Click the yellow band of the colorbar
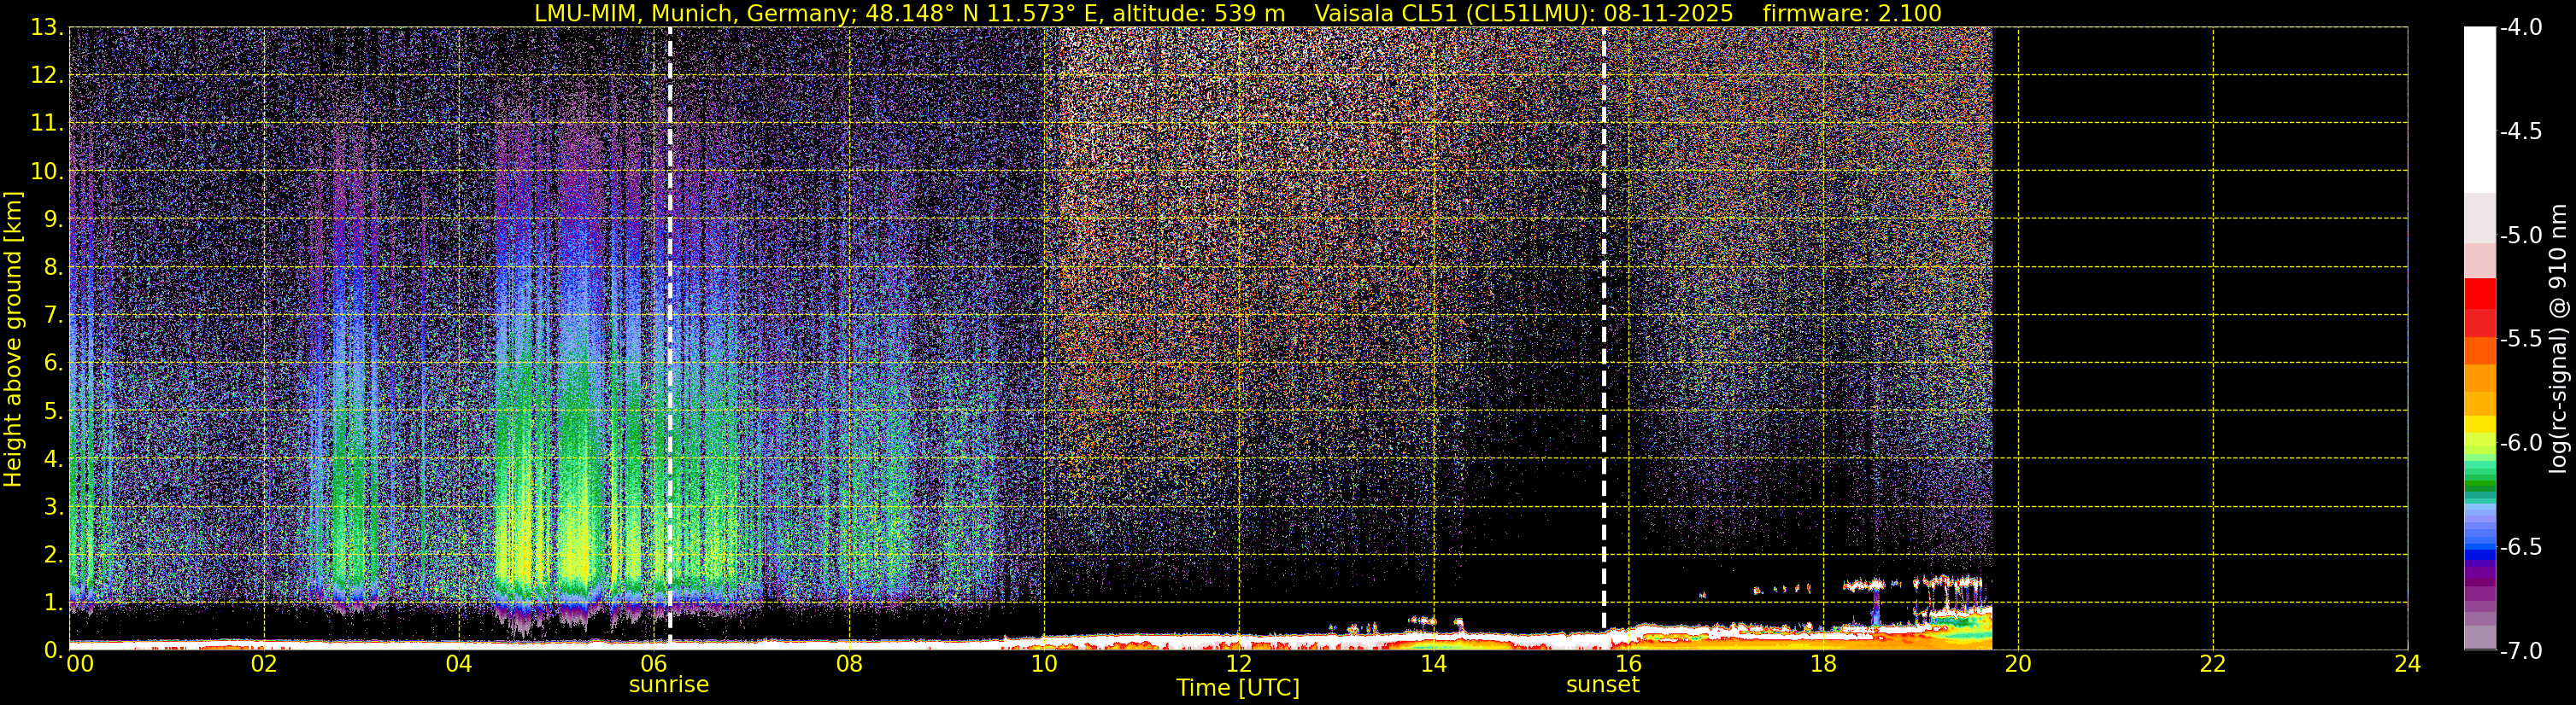Image resolution: width=2576 pixels, height=705 pixels. click(2479, 424)
